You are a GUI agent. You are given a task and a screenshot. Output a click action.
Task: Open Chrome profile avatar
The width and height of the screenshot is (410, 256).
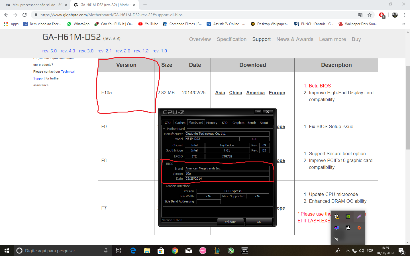395,15
